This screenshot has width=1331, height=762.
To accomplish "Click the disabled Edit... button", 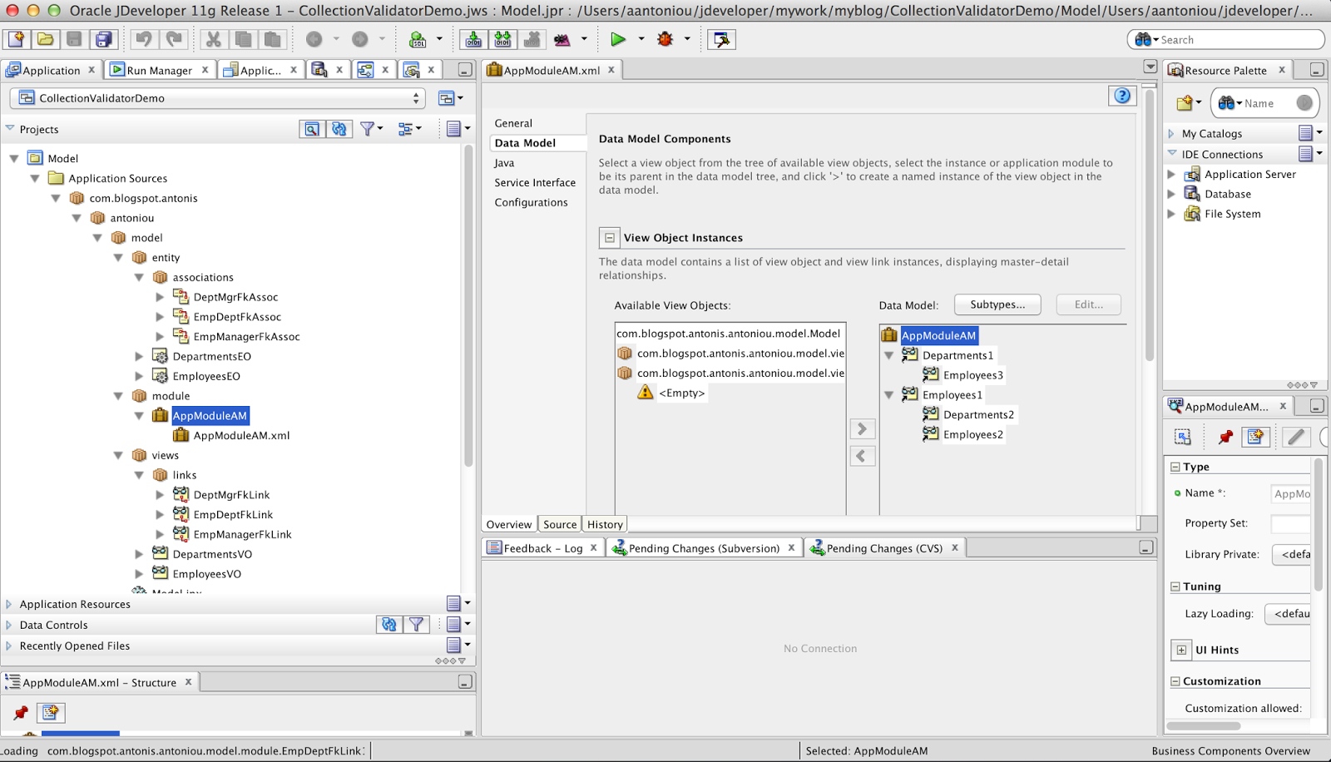I will 1088,304.
